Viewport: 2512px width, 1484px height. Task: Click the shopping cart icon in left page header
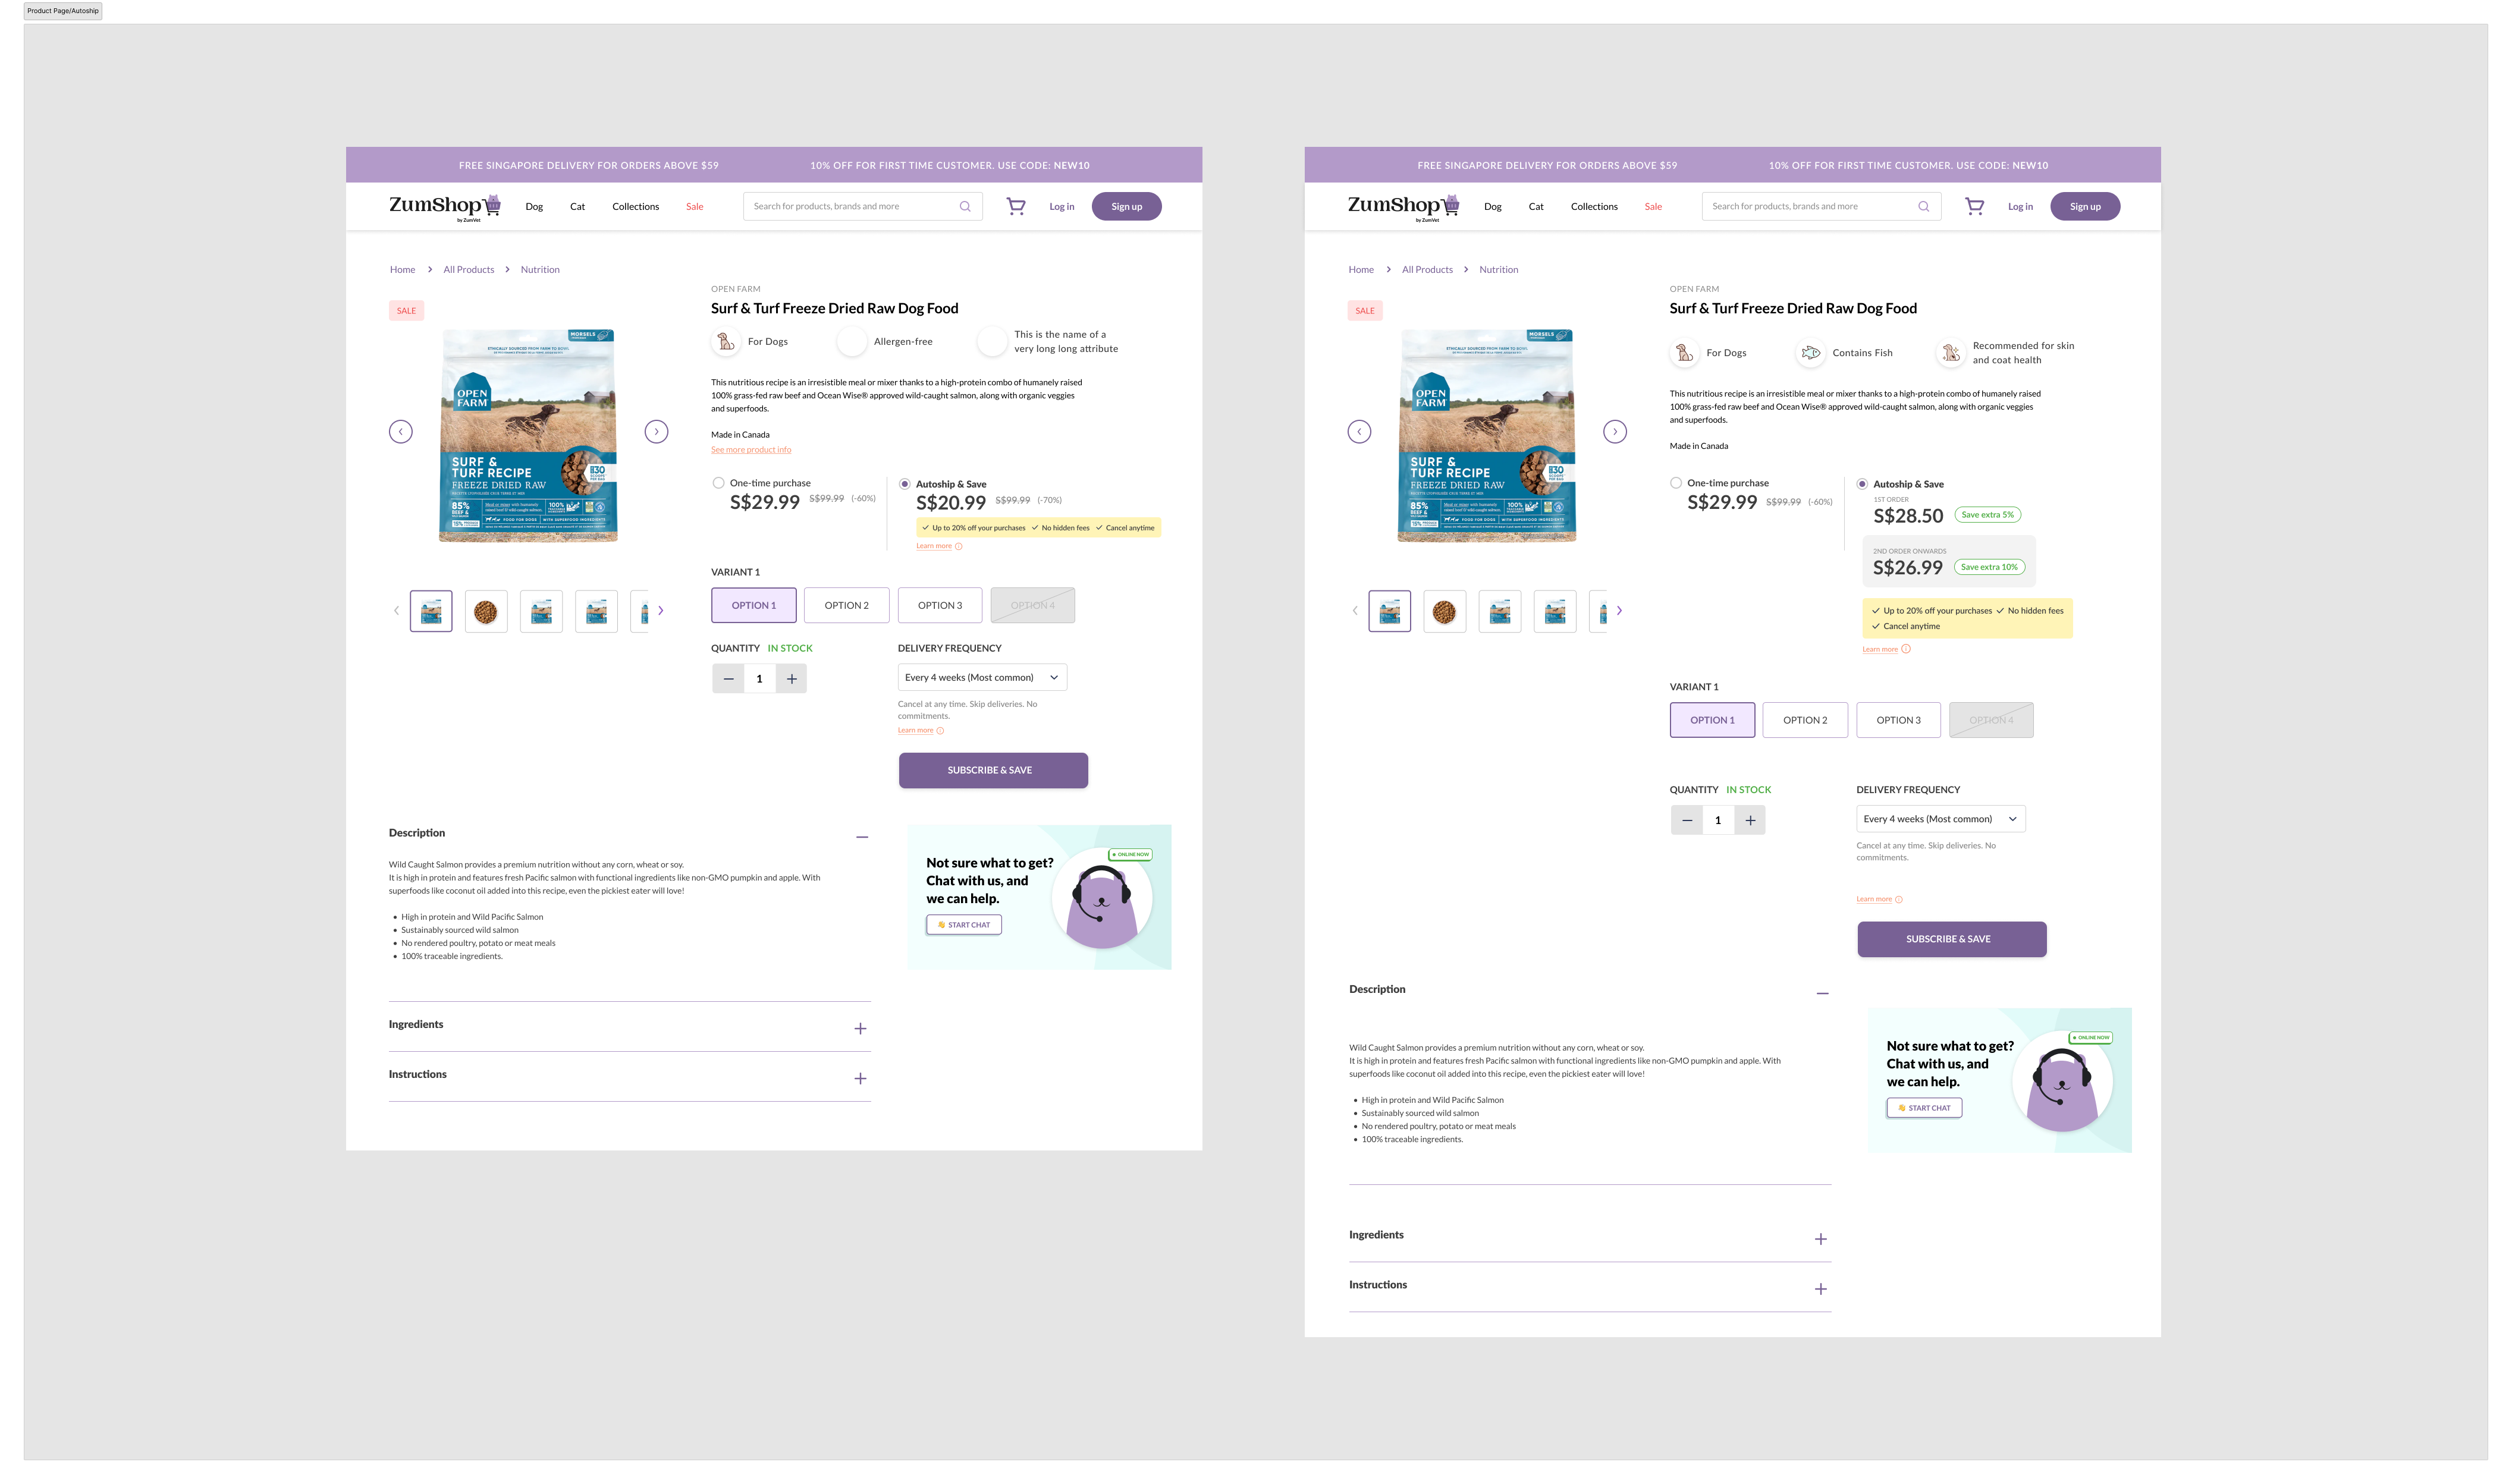1015,206
